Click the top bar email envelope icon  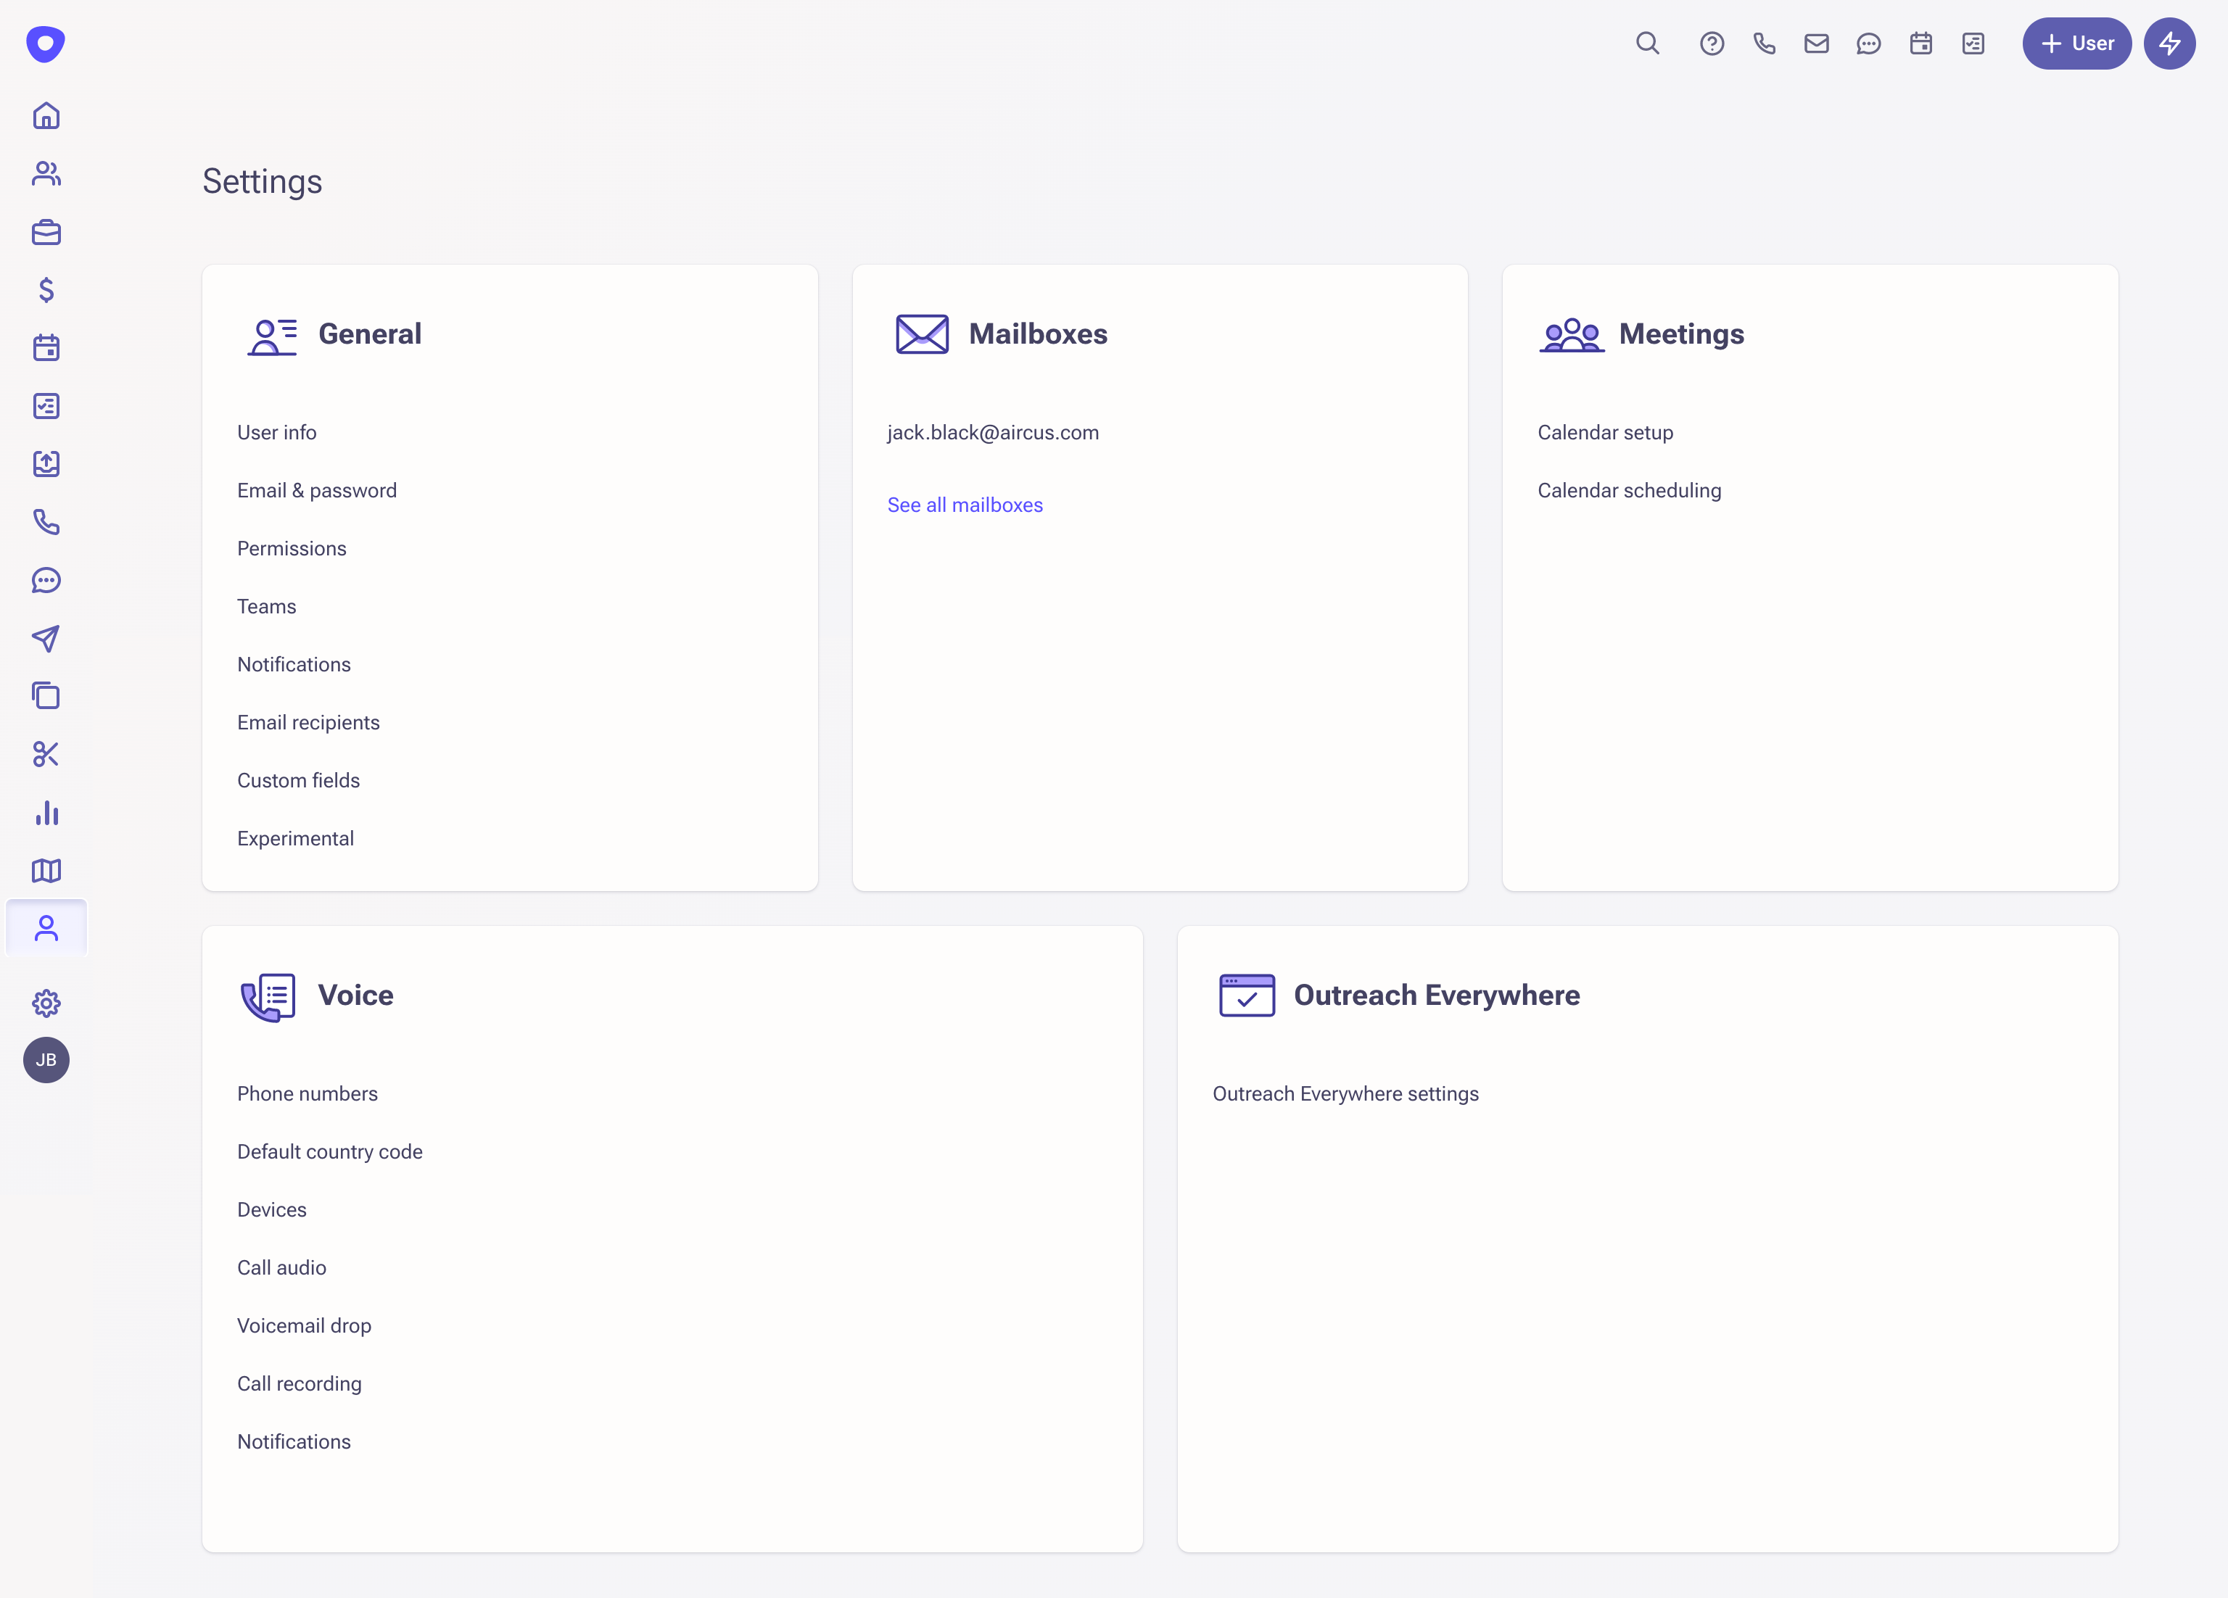[1816, 44]
